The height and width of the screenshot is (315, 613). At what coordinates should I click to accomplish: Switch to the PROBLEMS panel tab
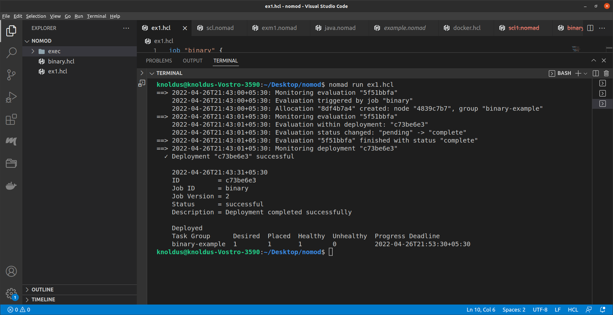pos(159,61)
